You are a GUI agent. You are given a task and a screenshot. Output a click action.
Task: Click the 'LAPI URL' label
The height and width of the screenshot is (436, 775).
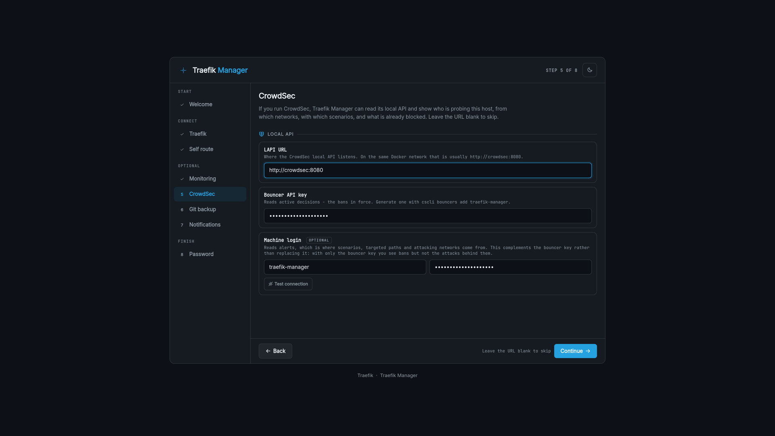point(275,150)
